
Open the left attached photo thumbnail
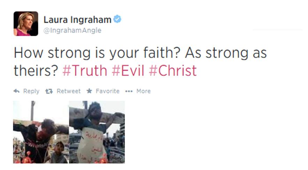[41, 132]
